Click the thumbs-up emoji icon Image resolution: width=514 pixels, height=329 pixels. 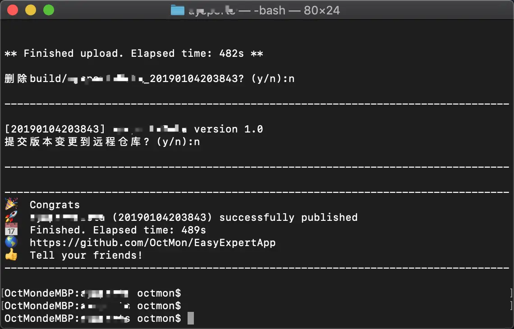point(11,255)
